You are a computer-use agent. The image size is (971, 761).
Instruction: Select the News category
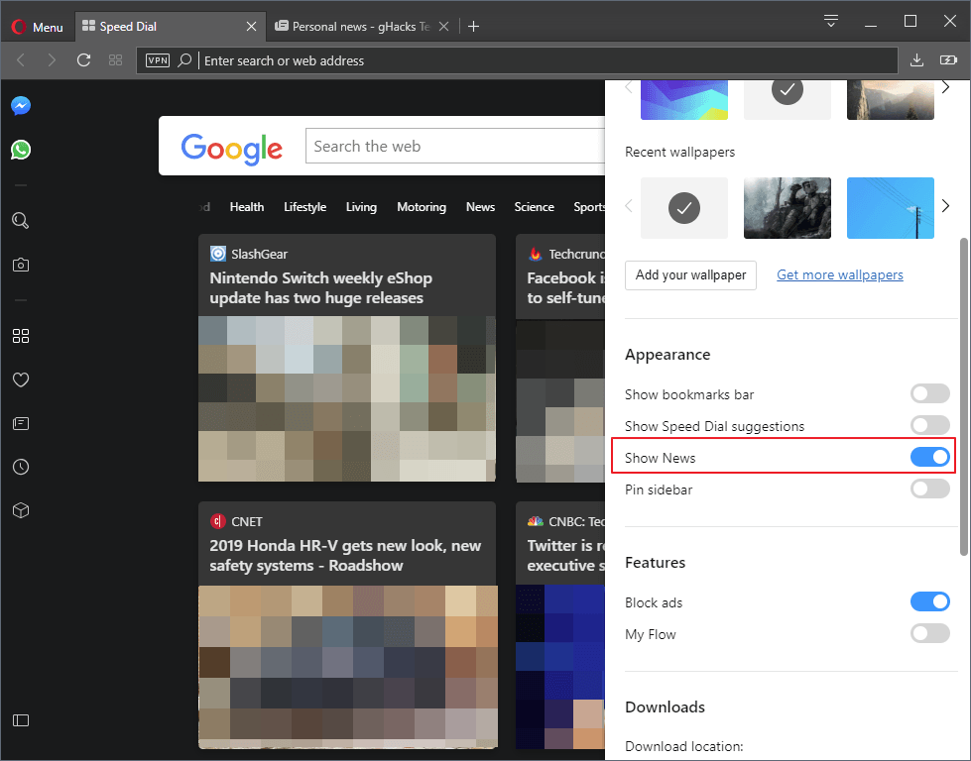(x=480, y=207)
